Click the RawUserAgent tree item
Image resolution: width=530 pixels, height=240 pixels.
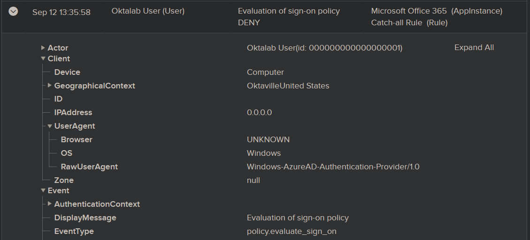(89, 167)
